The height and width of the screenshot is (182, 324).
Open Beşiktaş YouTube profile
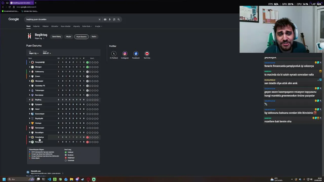pos(147,54)
